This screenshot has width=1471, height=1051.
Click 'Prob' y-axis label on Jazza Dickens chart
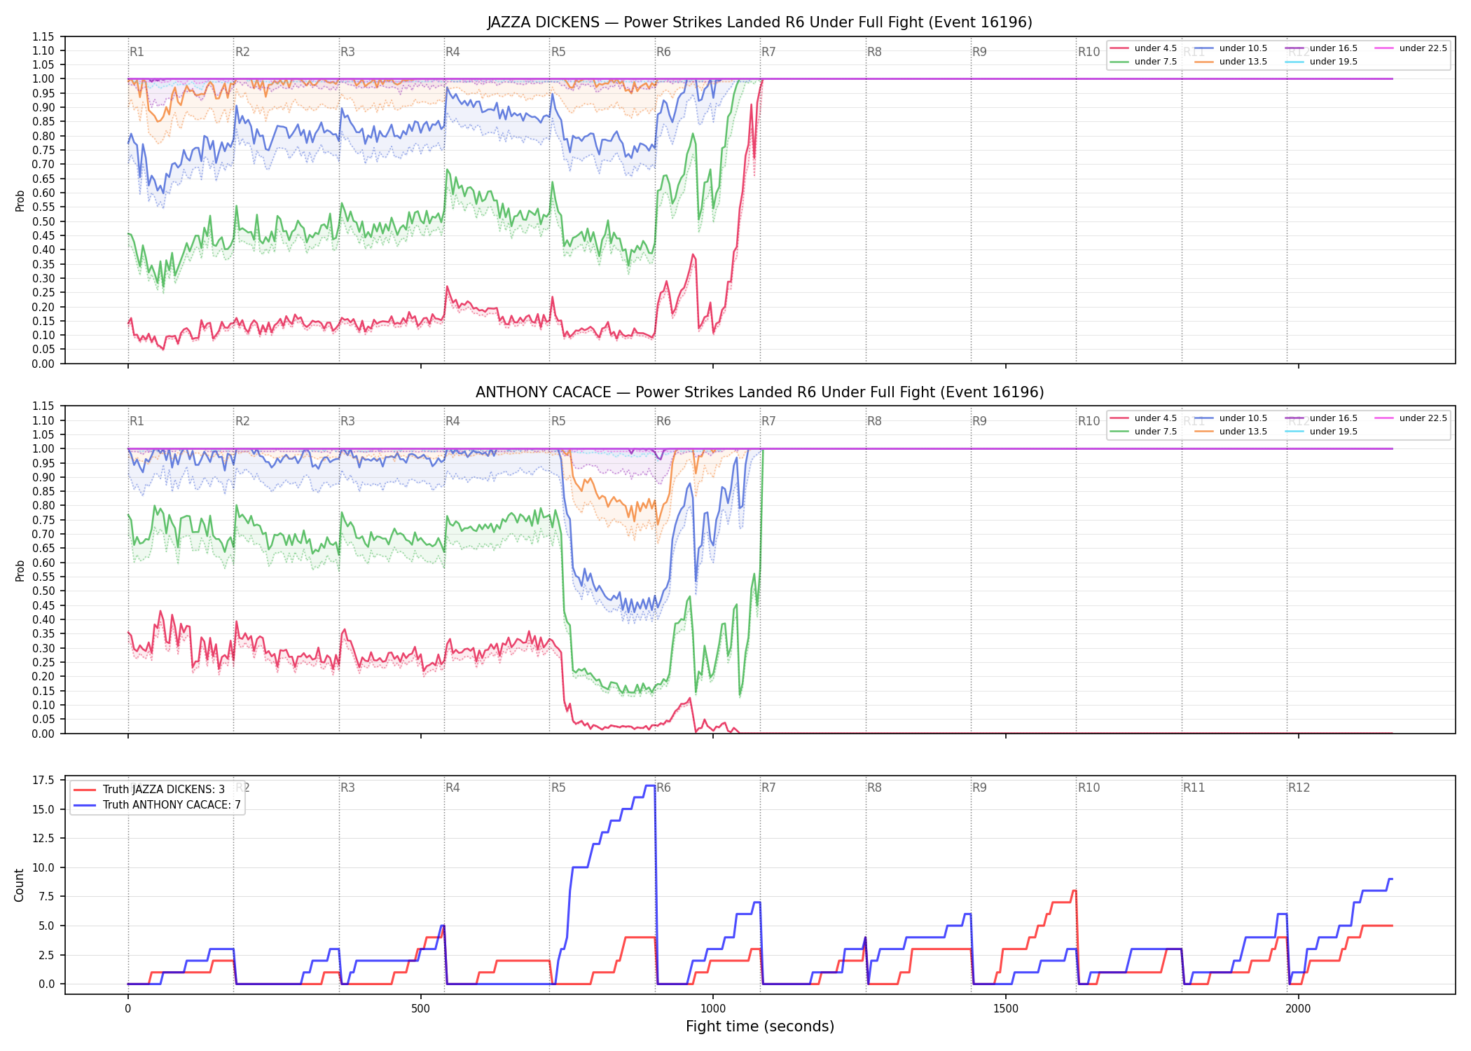[x=20, y=200]
